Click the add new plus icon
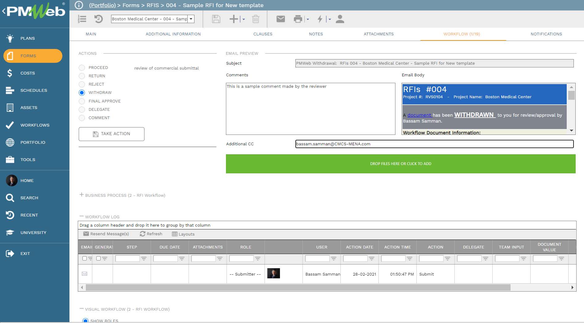Image resolution: width=584 pixels, height=323 pixels. (x=234, y=19)
